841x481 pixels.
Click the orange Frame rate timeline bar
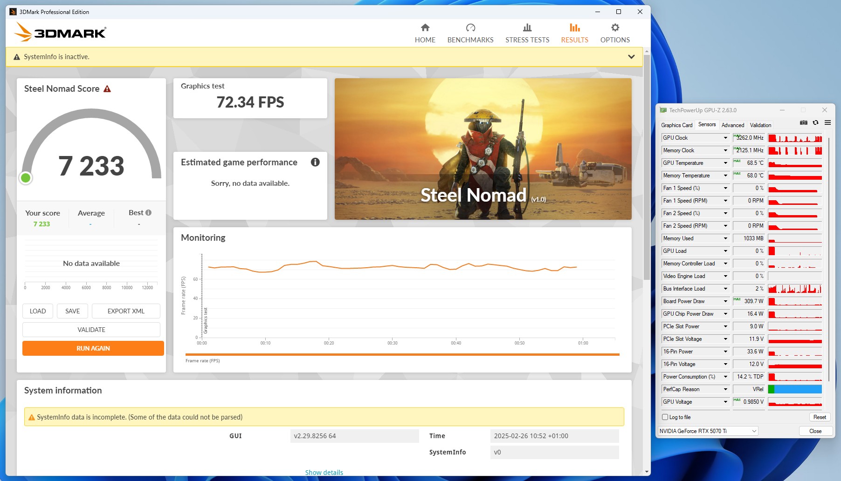402,354
